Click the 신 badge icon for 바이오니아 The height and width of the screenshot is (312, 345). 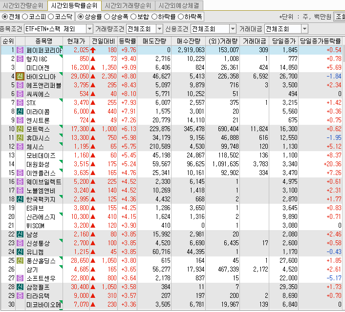point(20,77)
